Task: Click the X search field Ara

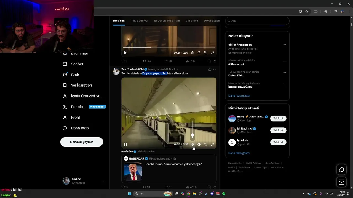Action: point(257,21)
